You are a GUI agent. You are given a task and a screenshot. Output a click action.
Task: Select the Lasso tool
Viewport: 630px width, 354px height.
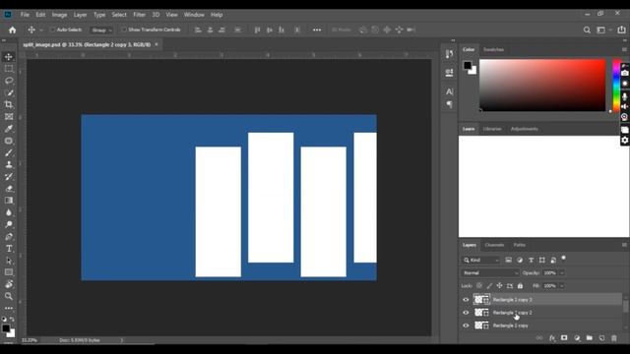pos(9,81)
